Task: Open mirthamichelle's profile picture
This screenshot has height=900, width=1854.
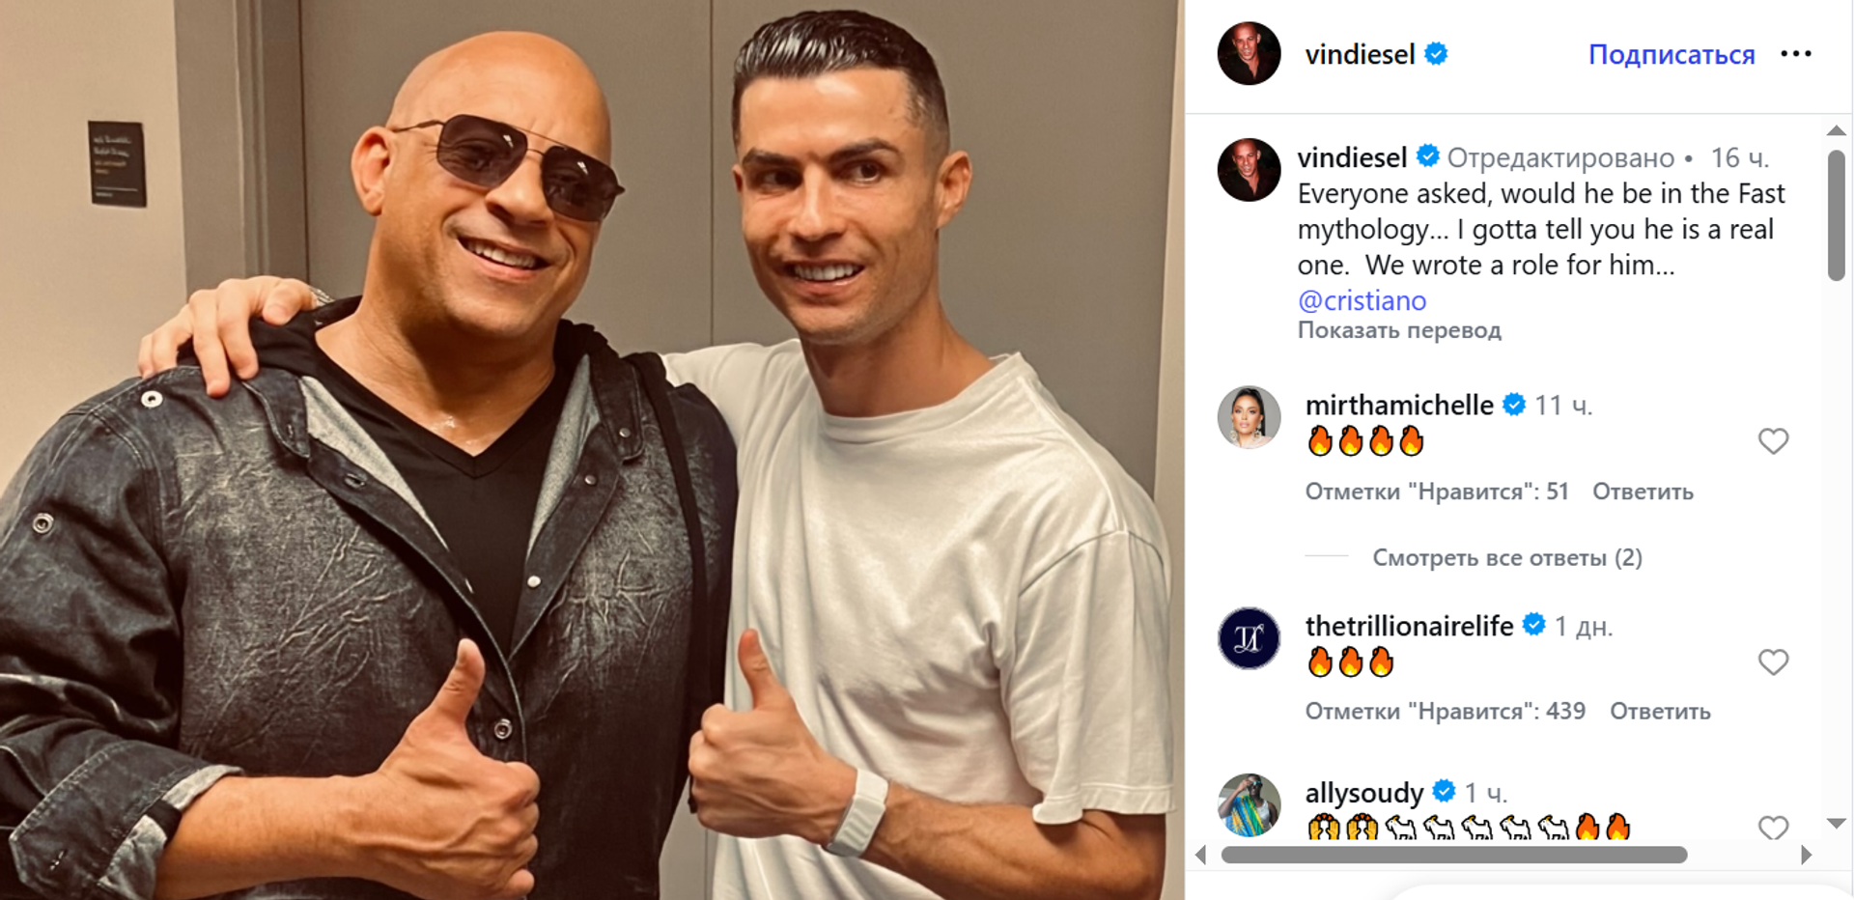Action: [1249, 418]
